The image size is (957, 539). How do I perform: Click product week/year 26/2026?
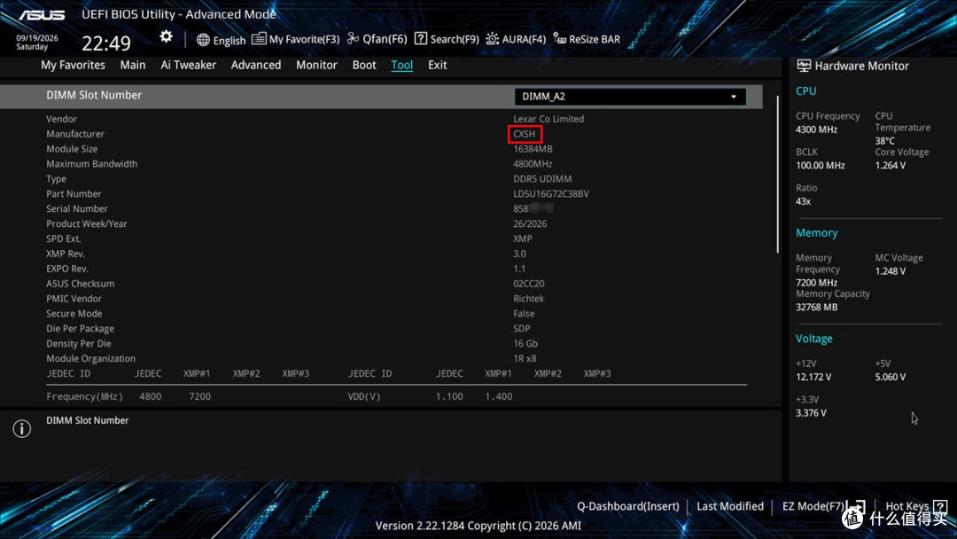[x=530, y=223]
